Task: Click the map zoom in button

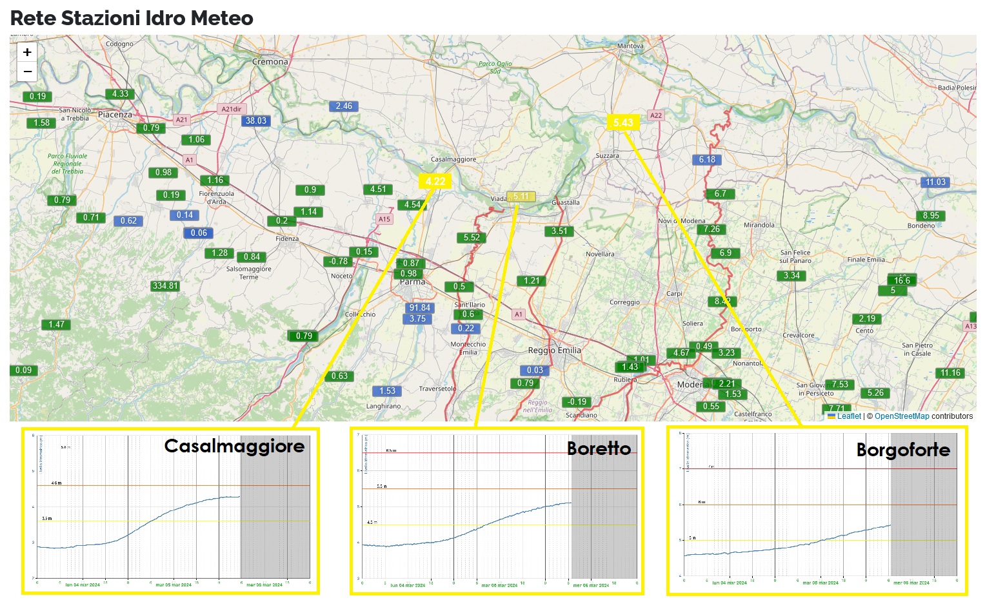Action: [27, 52]
